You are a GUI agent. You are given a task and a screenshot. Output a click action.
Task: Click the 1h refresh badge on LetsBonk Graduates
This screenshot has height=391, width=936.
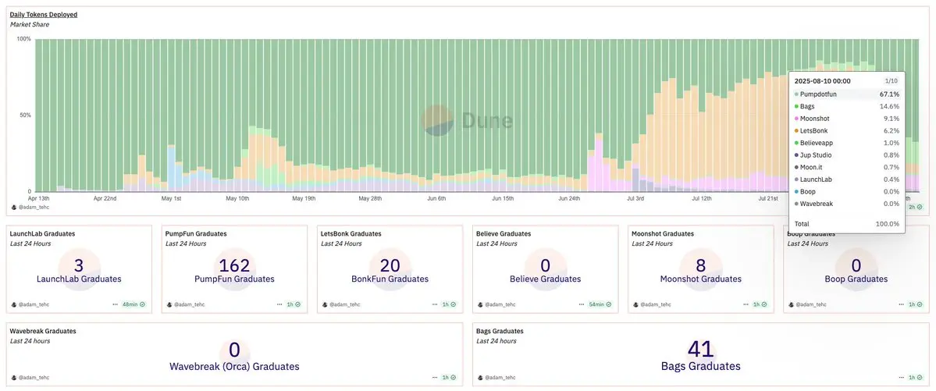[x=448, y=304]
